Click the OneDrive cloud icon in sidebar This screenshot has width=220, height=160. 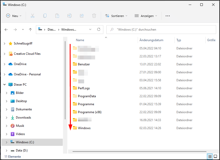[11, 64]
